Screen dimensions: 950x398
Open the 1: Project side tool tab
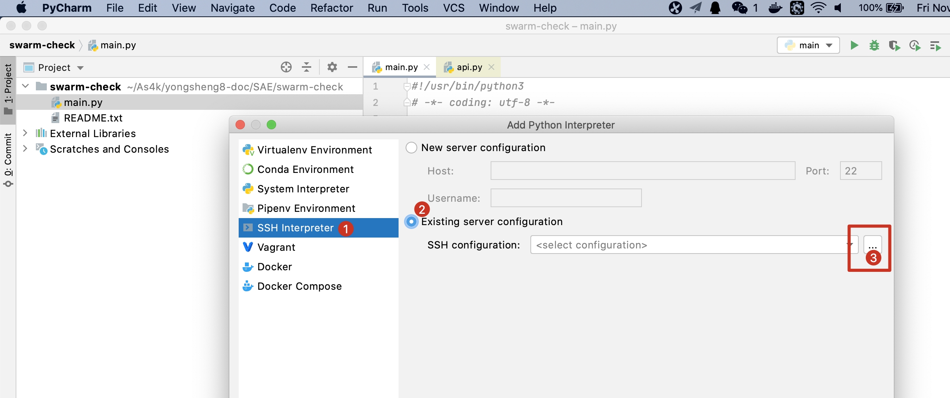pyautogui.click(x=8, y=90)
